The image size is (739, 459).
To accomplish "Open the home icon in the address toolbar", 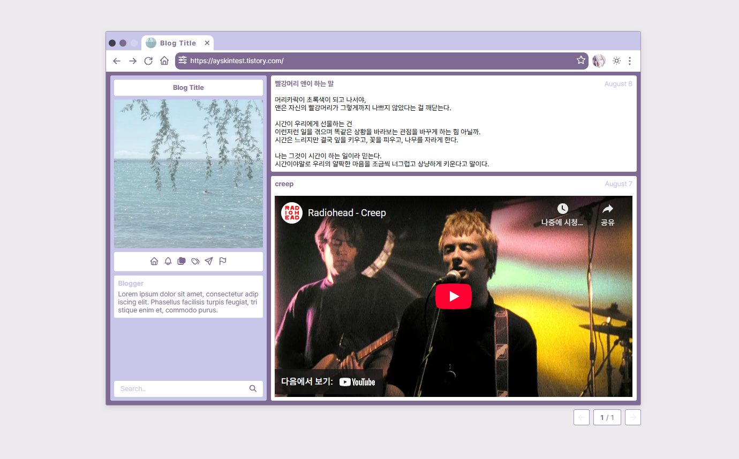I will click(164, 60).
